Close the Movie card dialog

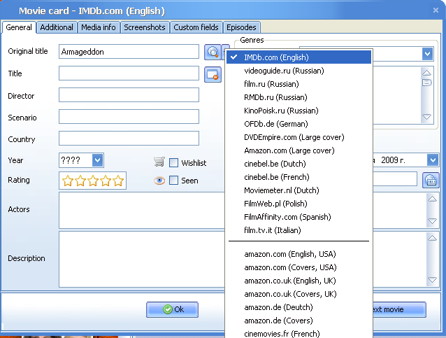436,10
